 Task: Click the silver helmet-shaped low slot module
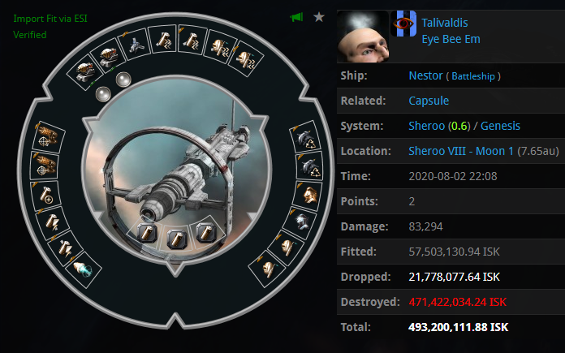[x=301, y=222]
